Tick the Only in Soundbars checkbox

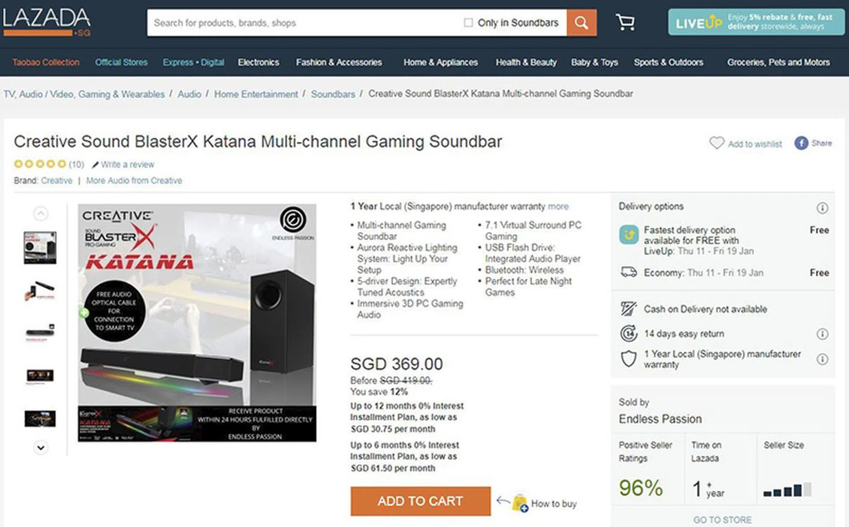tap(468, 23)
